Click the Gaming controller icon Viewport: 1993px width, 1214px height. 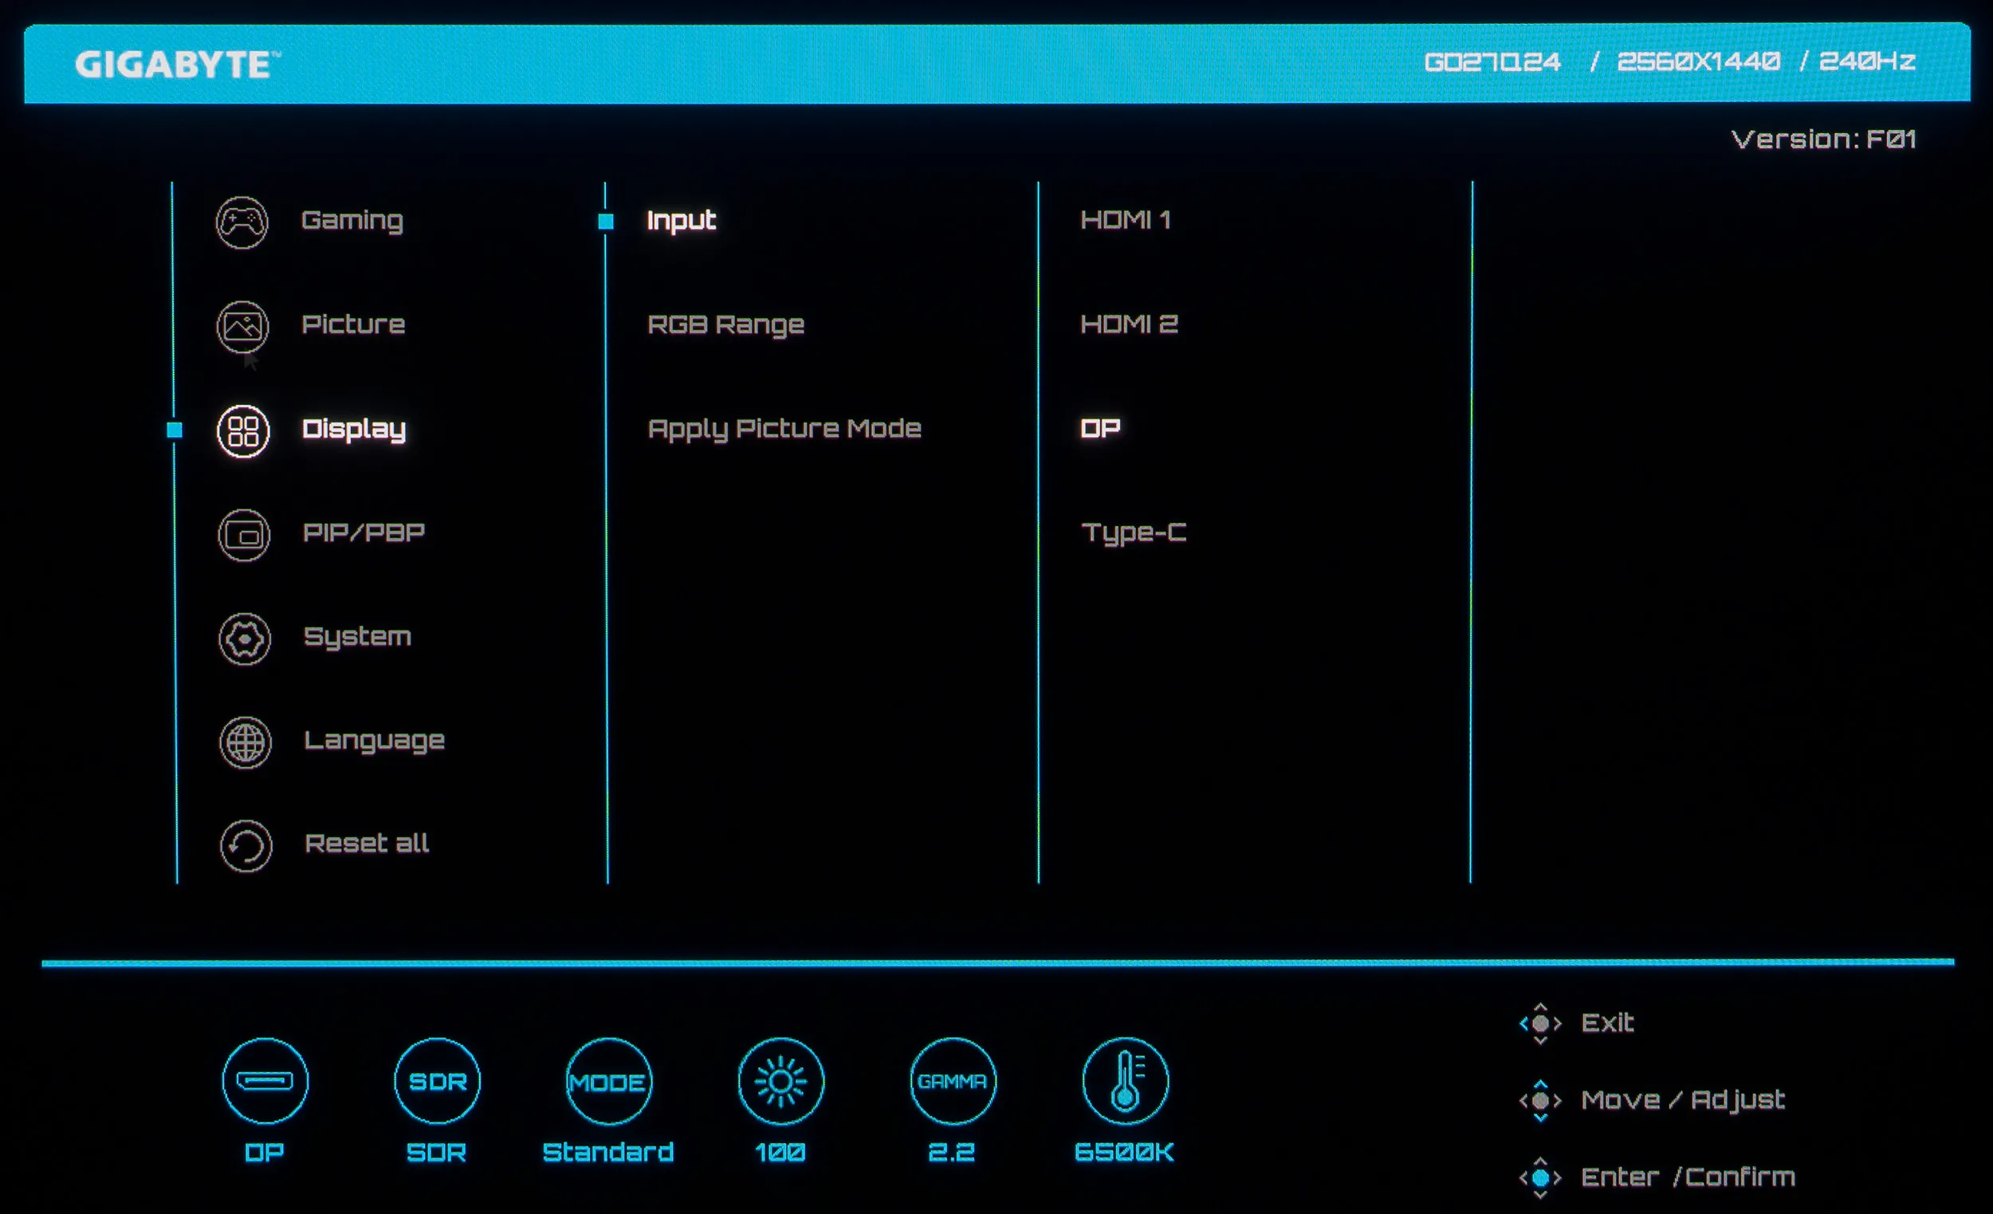[x=242, y=222]
